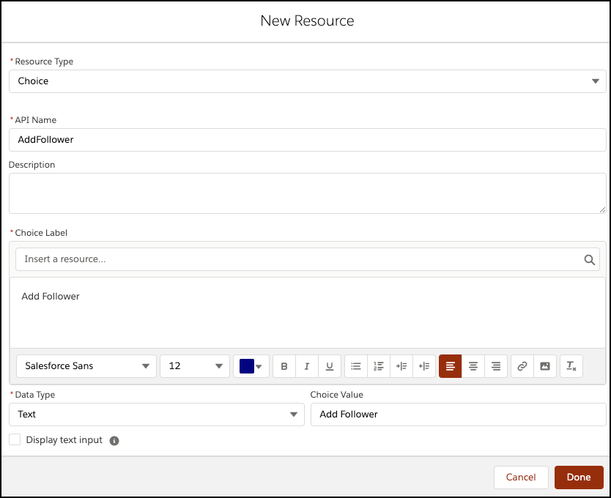Screen dimensions: 611x498
Task: Click the Done button to save
Action: pyautogui.click(x=579, y=477)
